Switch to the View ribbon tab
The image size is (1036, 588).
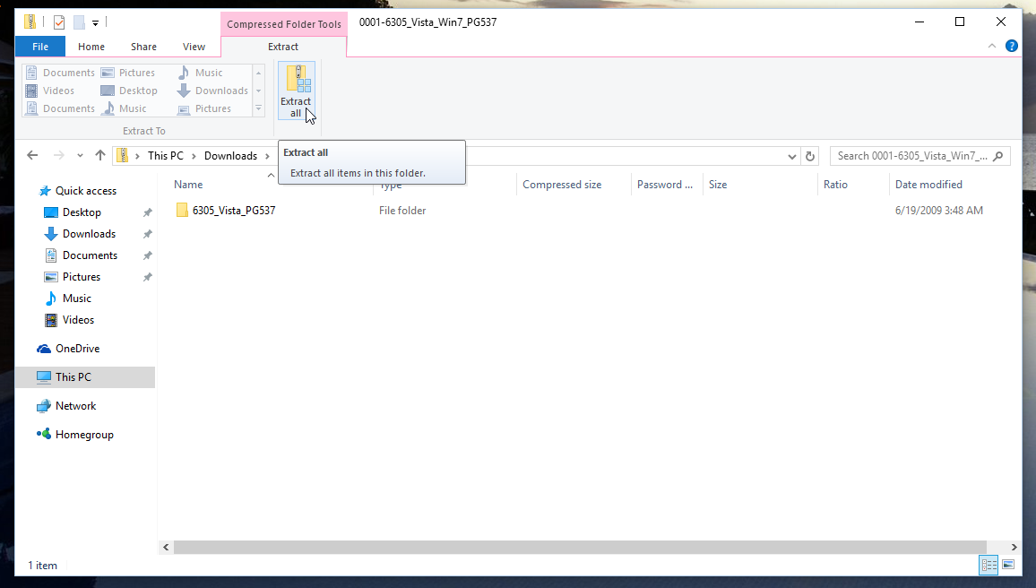pyautogui.click(x=194, y=47)
